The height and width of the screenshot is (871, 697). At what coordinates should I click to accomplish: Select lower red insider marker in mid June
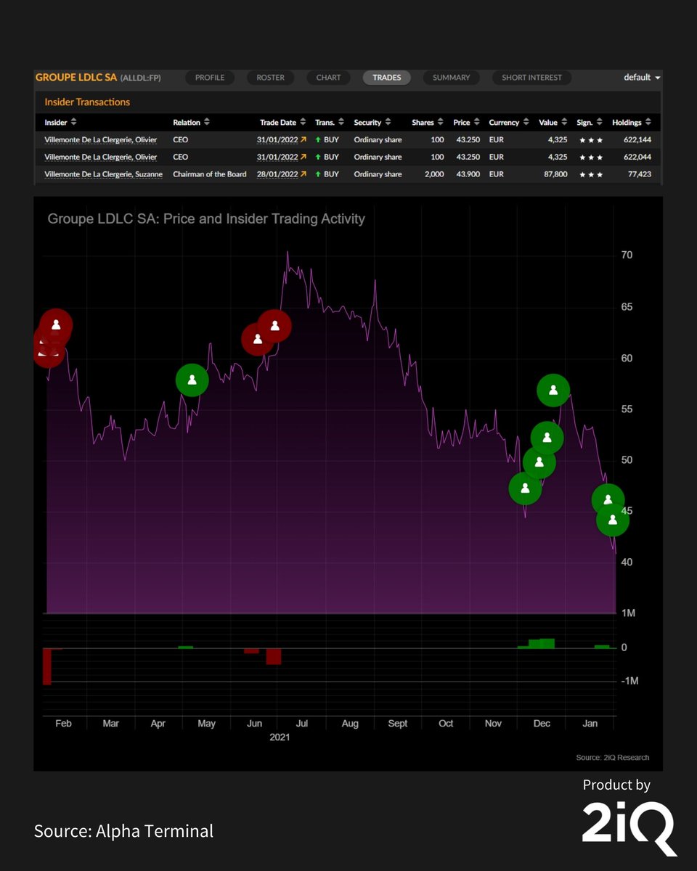[256, 339]
